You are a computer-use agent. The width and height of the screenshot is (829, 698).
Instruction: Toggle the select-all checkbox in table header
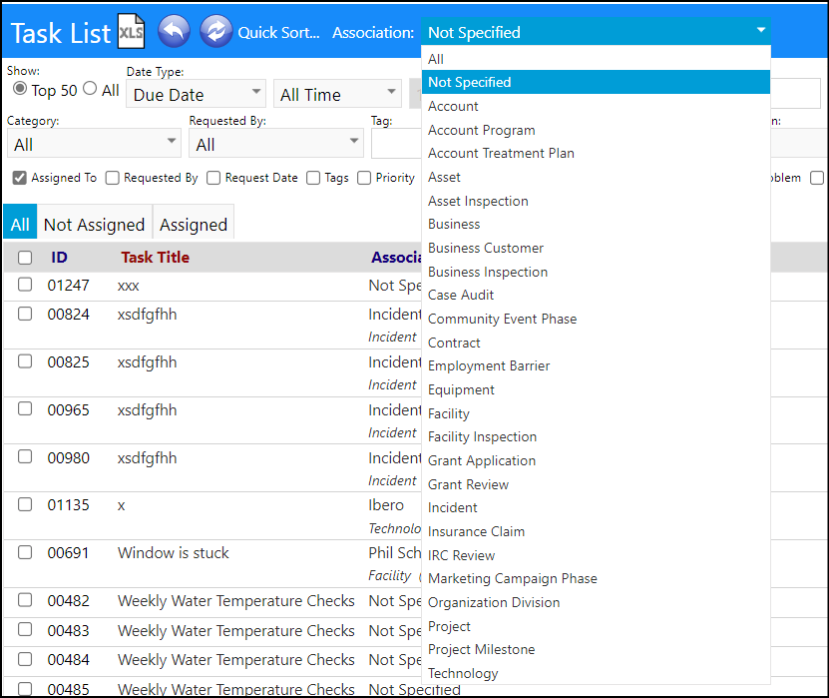pyautogui.click(x=25, y=258)
